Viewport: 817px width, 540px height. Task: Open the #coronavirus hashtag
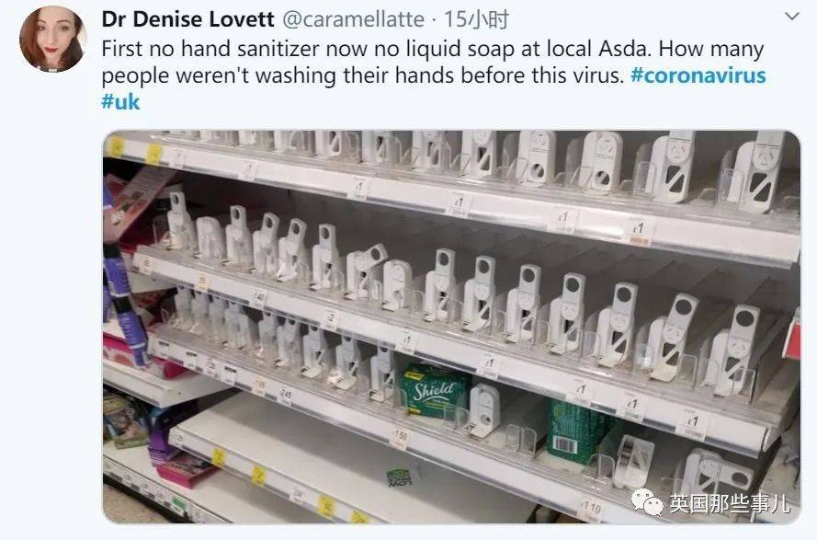pos(698,75)
